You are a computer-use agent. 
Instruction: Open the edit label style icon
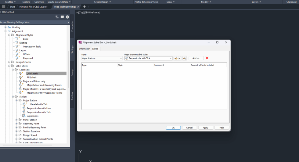(176, 58)
